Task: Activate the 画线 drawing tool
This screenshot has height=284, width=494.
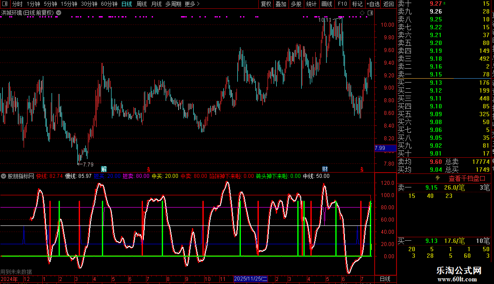Action: (x=327, y=4)
